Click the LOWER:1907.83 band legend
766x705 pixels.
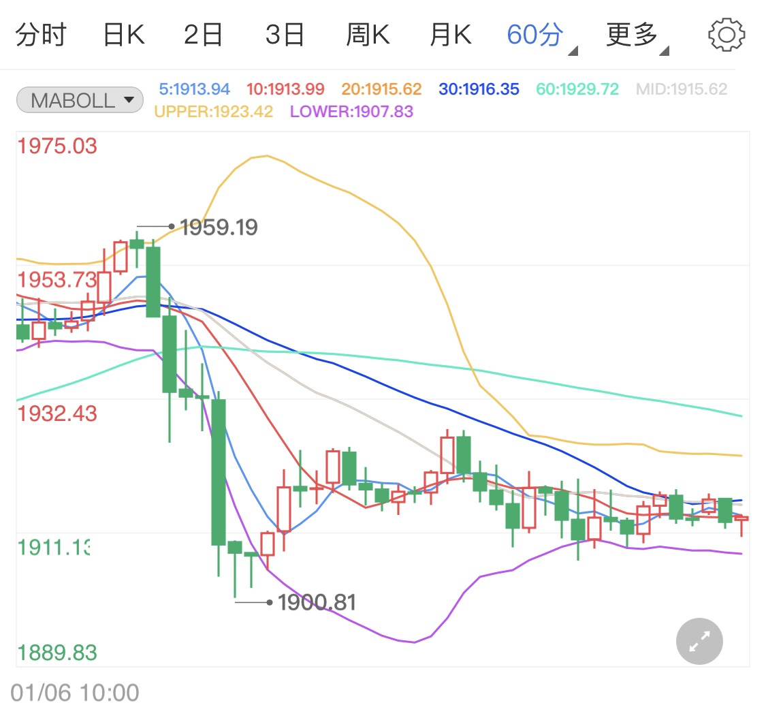(x=352, y=112)
